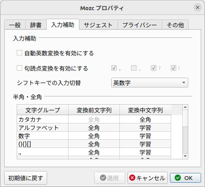
Task: Select the 入力補助 tab
Action: point(63,25)
